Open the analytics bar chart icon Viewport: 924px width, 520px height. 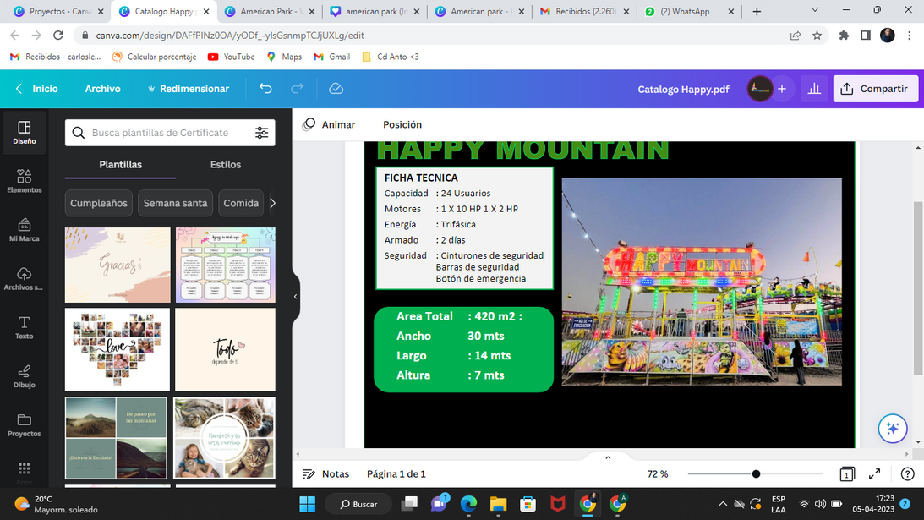814,89
